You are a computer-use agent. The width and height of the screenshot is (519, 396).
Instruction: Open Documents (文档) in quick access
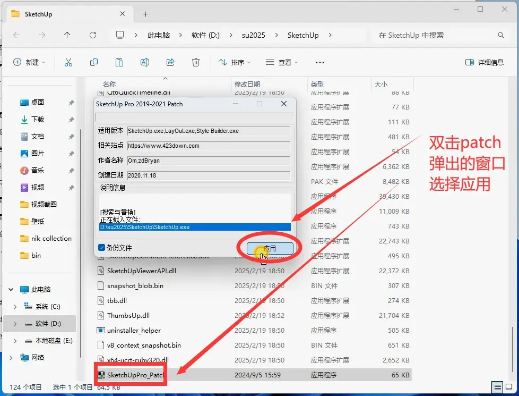pos(37,136)
